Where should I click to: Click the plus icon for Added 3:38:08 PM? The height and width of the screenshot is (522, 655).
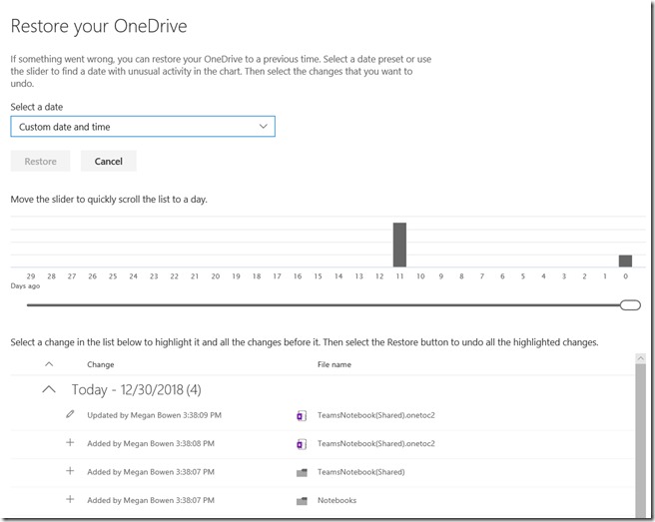[x=70, y=443]
